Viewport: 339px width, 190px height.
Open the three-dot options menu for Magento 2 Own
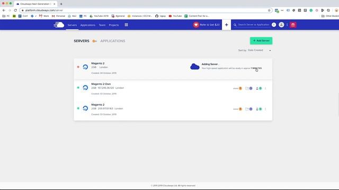pyautogui.click(x=265, y=88)
